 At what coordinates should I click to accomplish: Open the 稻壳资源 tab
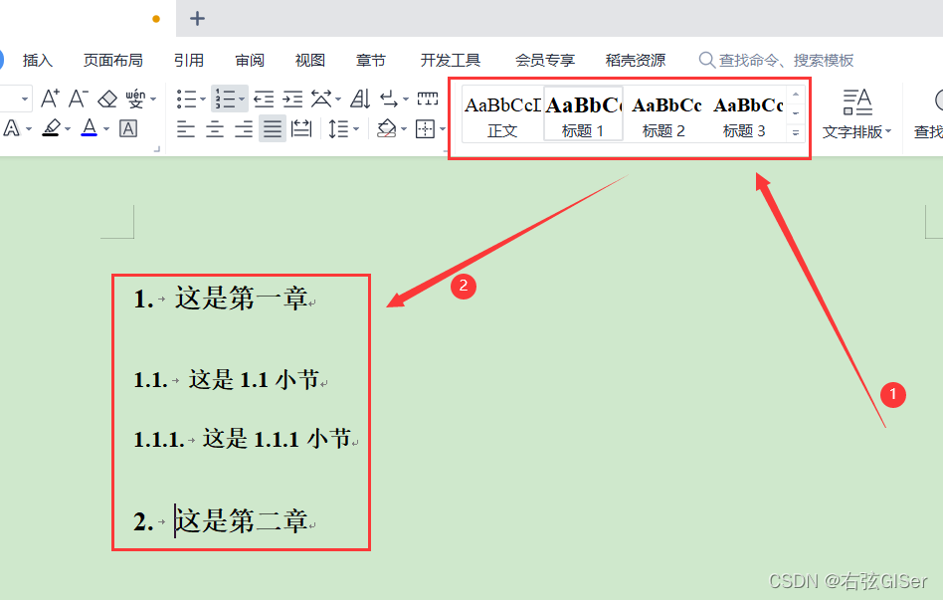(636, 60)
